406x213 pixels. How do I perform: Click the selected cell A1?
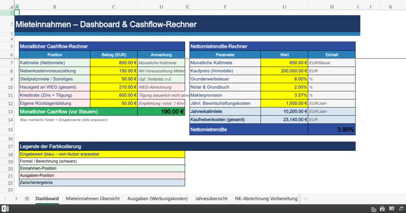(x=17, y=13)
